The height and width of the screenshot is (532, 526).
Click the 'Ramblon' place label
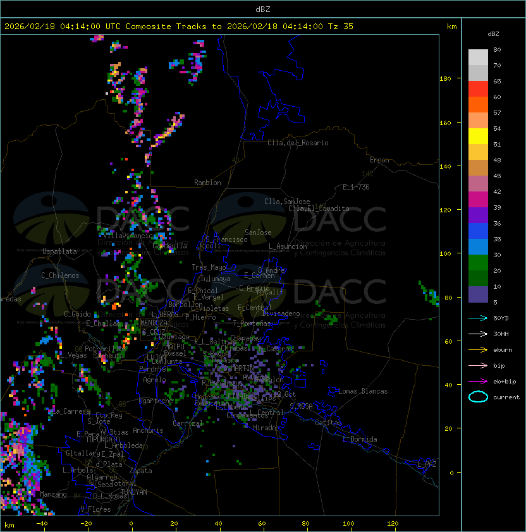click(x=207, y=183)
